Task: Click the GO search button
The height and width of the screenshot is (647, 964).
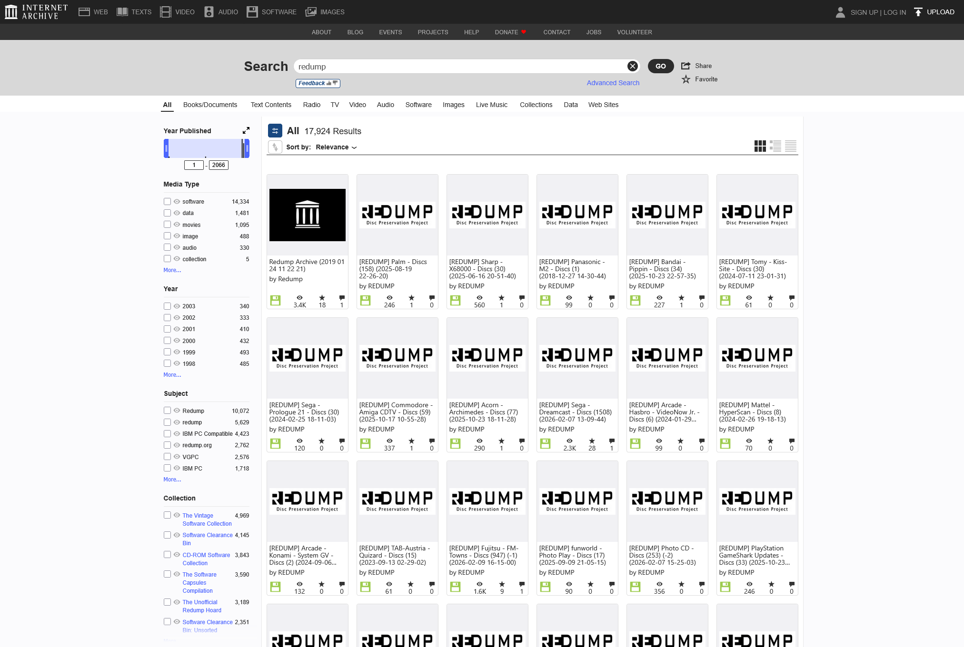Action: pos(660,66)
